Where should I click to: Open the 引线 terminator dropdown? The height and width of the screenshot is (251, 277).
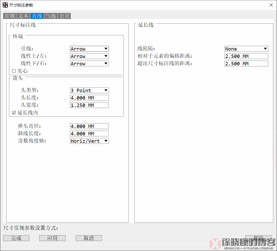(x=89, y=49)
